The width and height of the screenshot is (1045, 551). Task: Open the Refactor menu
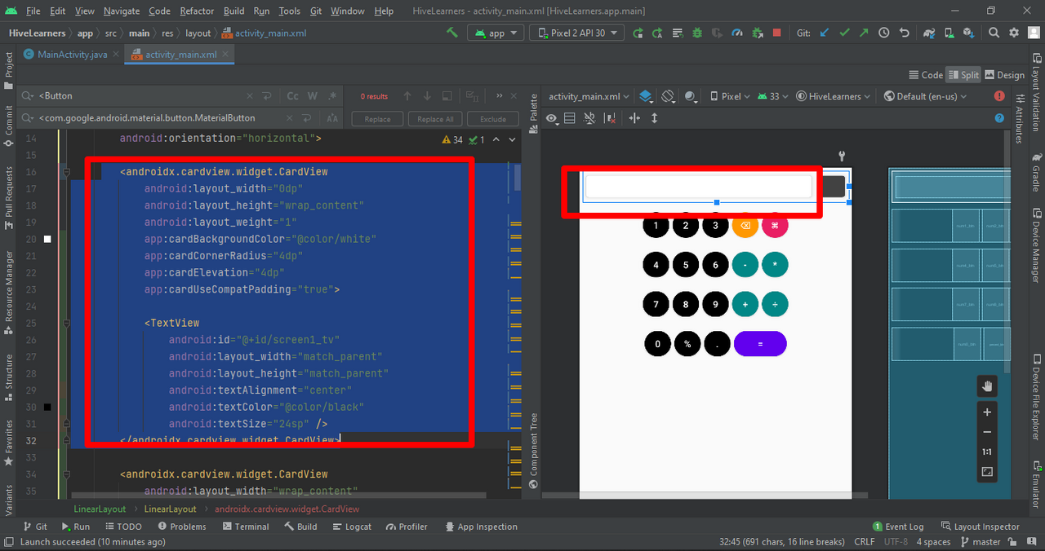point(197,11)
